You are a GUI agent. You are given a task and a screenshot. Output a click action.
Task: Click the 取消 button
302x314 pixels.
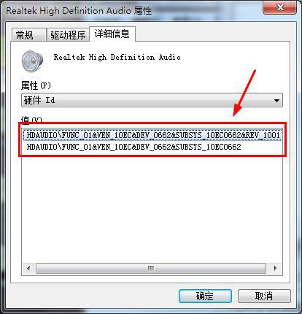[264, 296]
